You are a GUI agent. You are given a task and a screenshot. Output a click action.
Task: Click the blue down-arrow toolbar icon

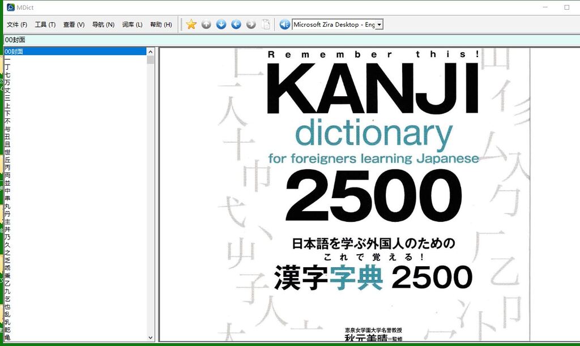221,24
